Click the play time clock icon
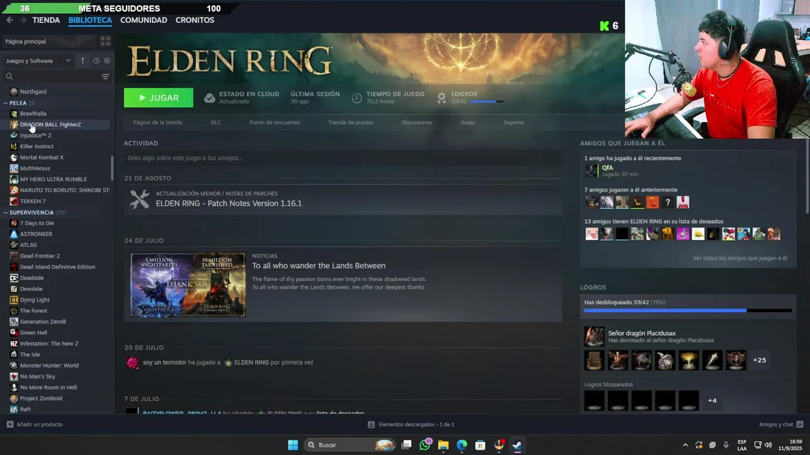Screen dimensions: 810x455 [357, 97]
